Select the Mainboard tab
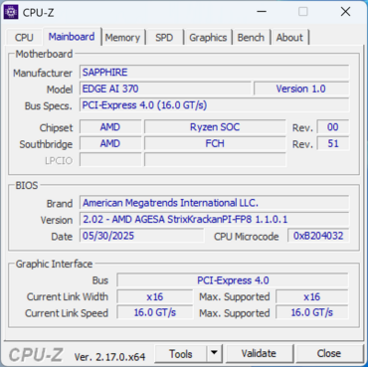The height and width of the screenshot is (367, 368). pos(72,37)
